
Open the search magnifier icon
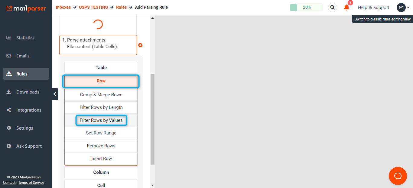coord(333,8)
